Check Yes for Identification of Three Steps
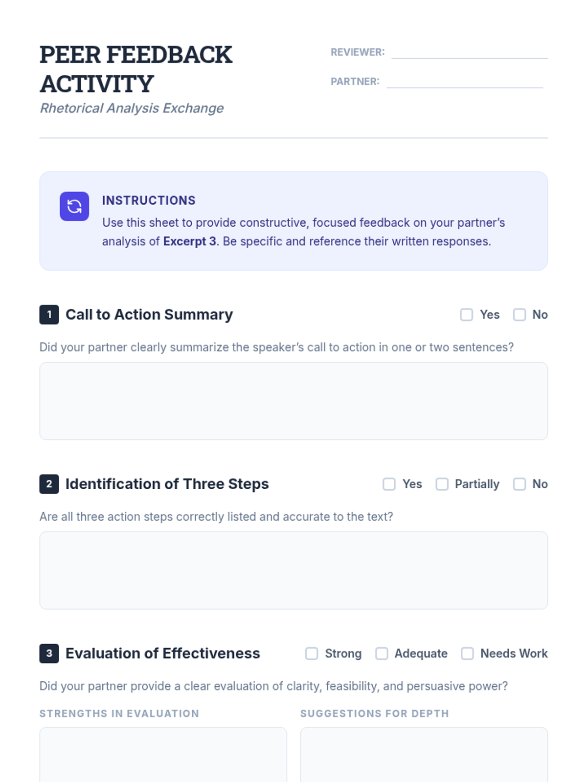Screen dimensions: 587x782 389,484
